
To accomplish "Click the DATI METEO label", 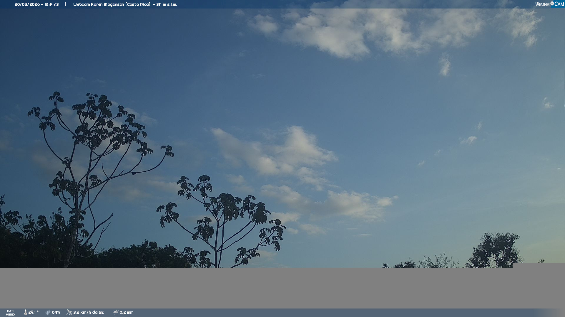I will [10, 313].
